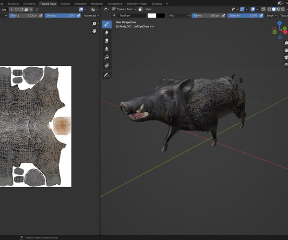The width and height of the screenshot is (288, 240).
Task: Unlink the image with the X icon
Action: [x=31, y=10]
